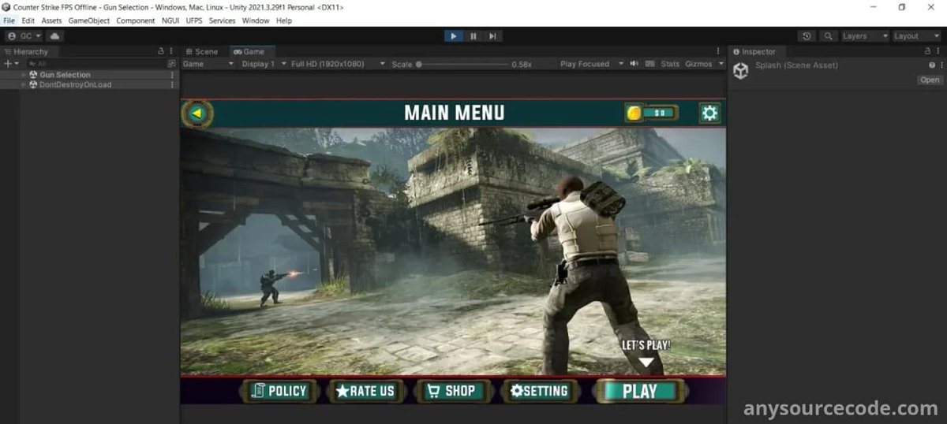Open the UFPS menu
Image resolution: width=947 pixels, height=424 pixels.
194,20
